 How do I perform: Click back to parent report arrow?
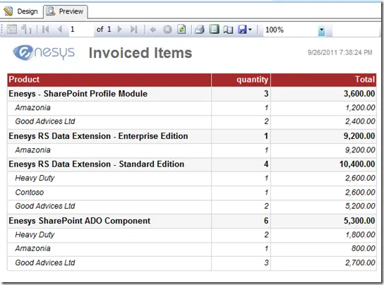[x=153, y=30]
